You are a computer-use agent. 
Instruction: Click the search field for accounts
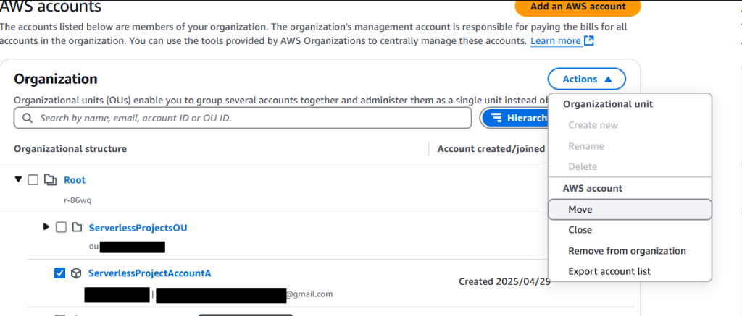point(243,118)
